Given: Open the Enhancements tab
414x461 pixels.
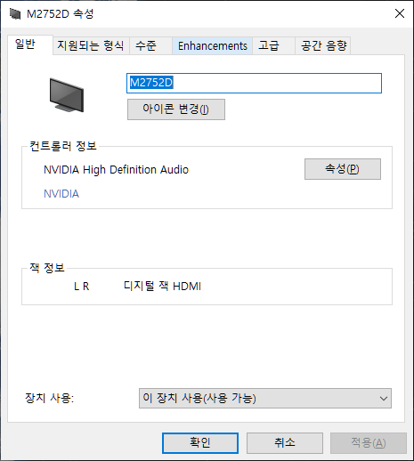Looking at the screenshot, I should coord(212,45).
